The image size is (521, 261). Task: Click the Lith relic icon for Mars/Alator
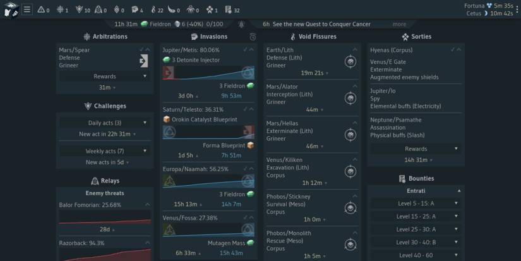coord(350,98)
